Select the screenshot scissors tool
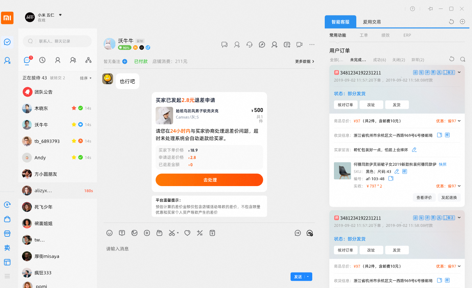The image size is (472, 288). pyautogui.click(x=172, y=233)
